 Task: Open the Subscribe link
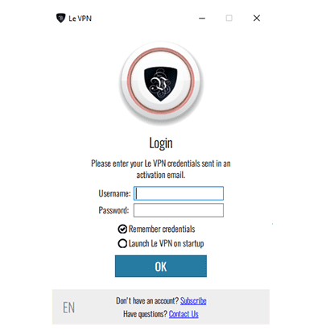pyautogui.click(x=193, y=301)
